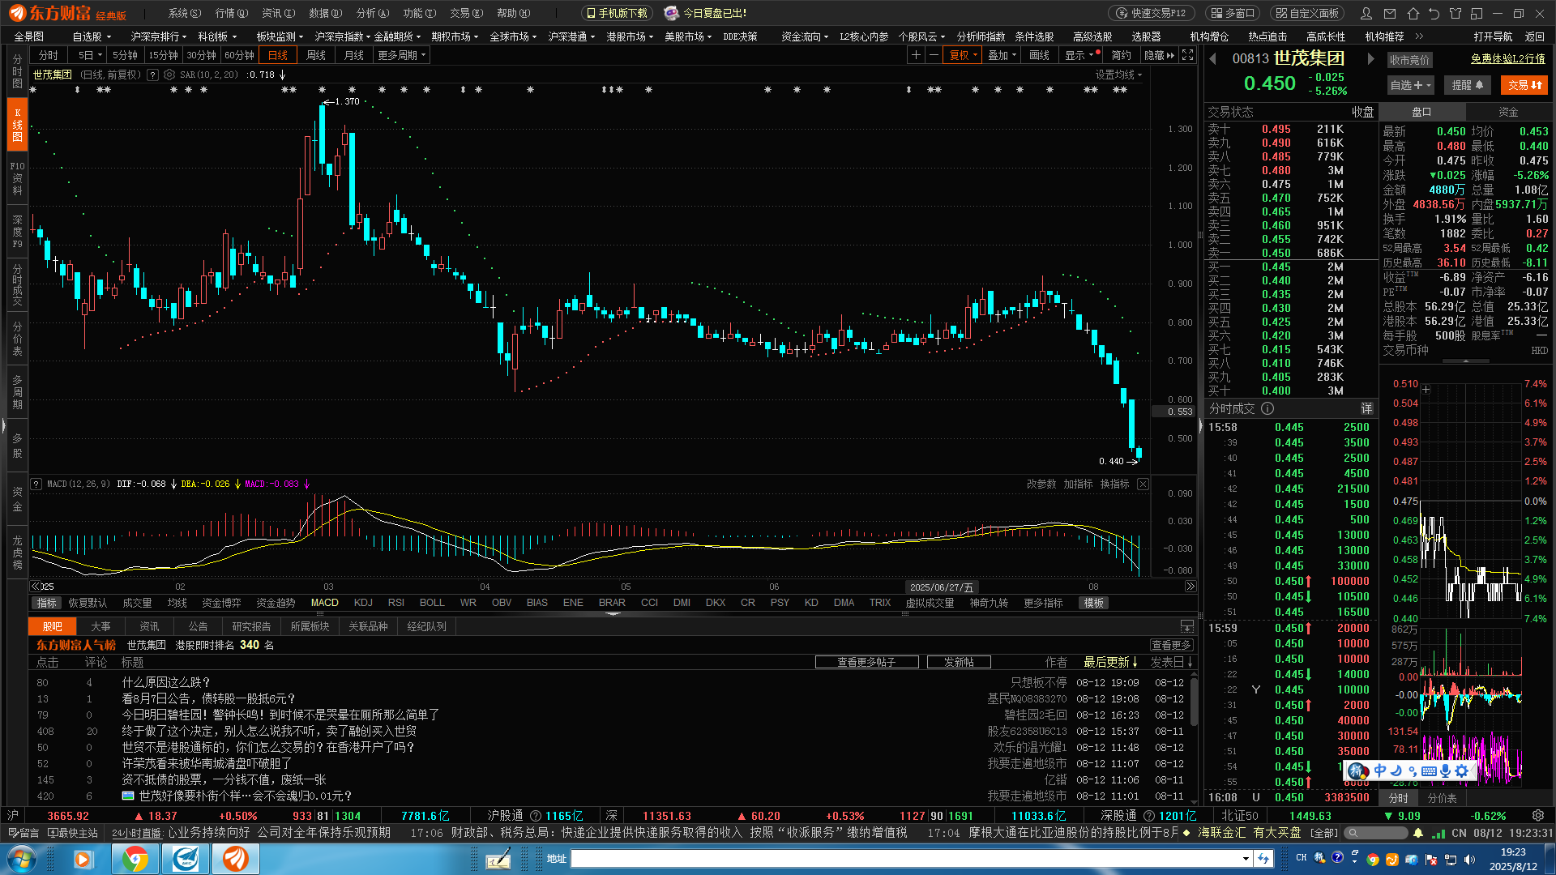Screen dimensions: 1556x875
Task: Click the status bar search field
Action: 1377,833
